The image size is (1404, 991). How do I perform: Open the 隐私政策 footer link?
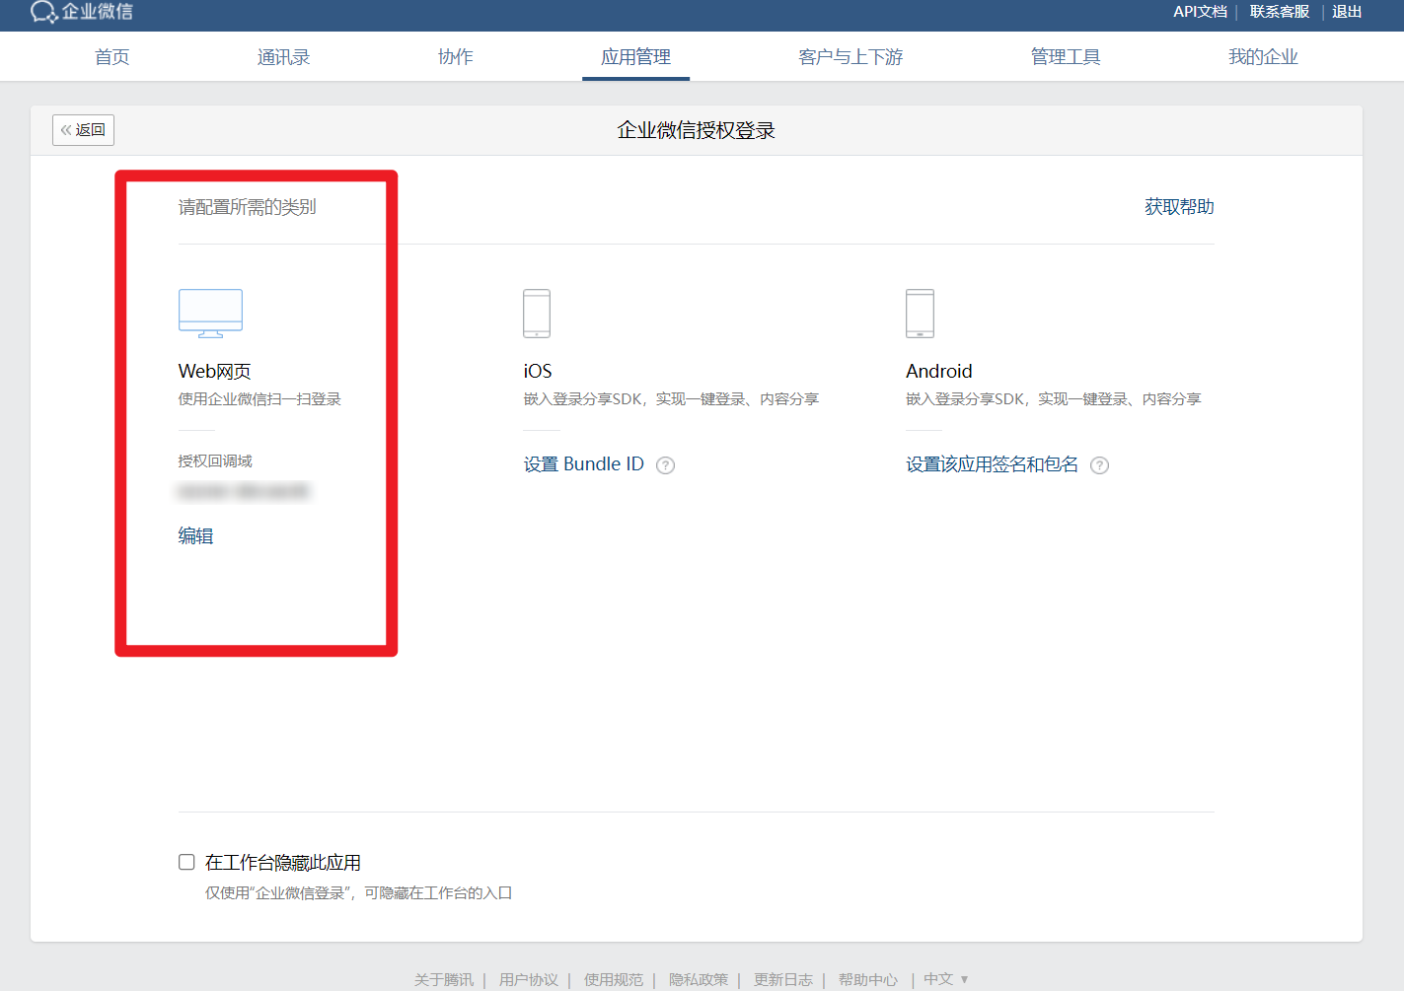[x=699, y=978]
